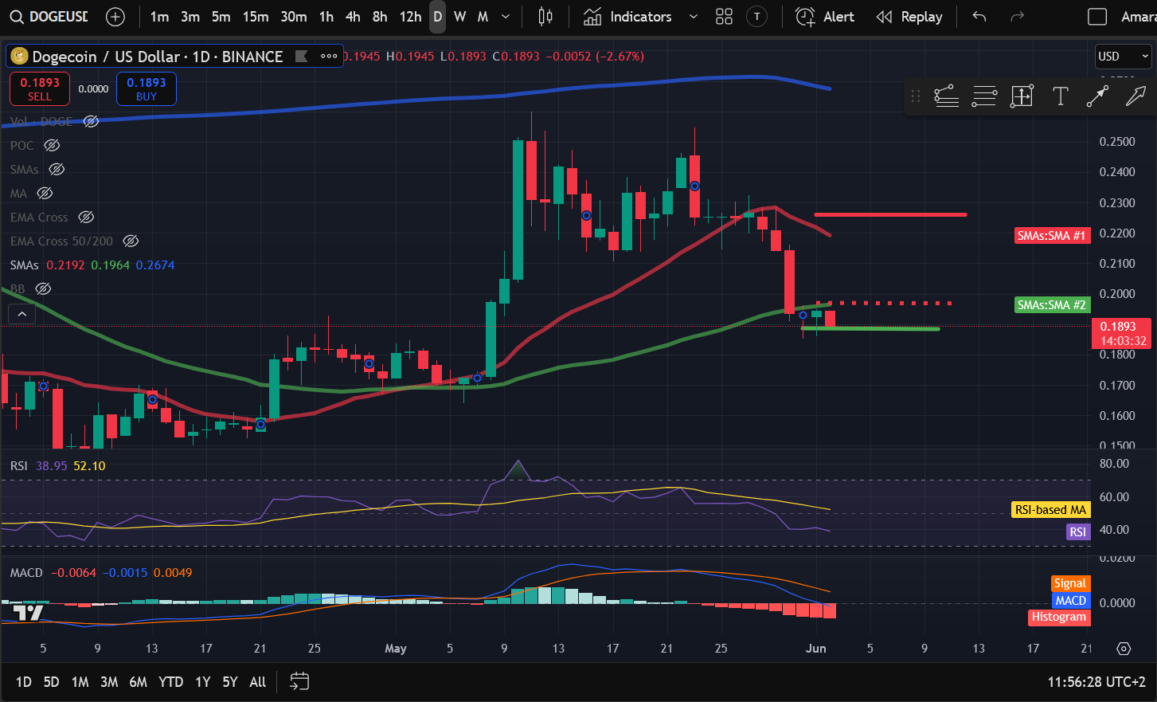Toggle visibility of EMA Cross 50/200
Viewport: 1157px width, 702px height.
[131, 241]
